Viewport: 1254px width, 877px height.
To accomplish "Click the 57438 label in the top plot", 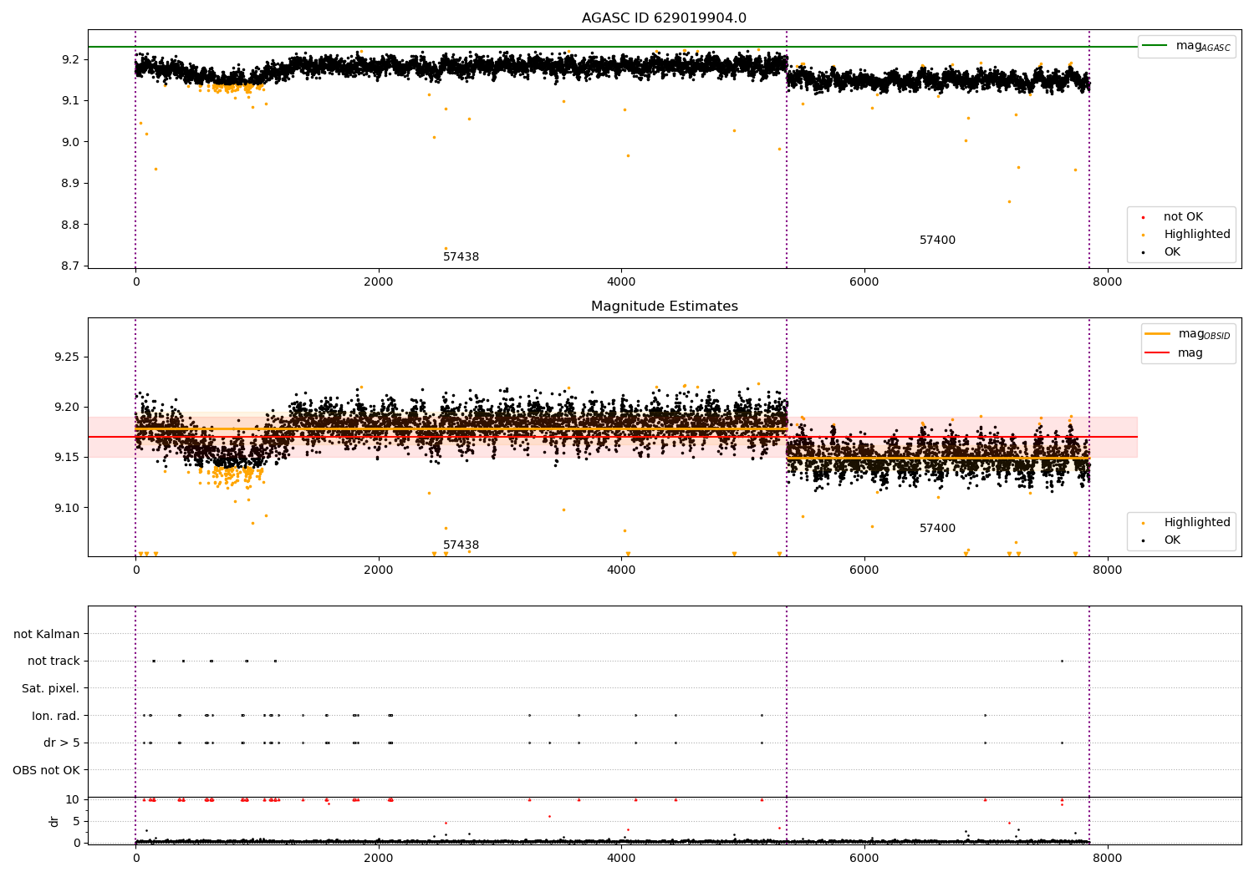I will coord(461,257).
